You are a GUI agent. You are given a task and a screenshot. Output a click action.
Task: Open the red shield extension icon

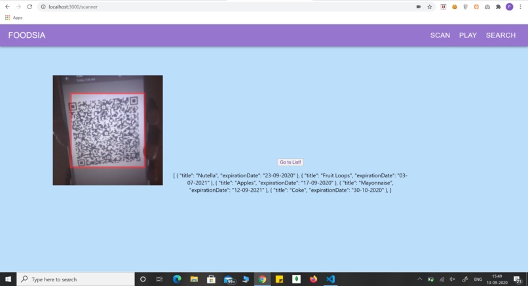[443, 7]
